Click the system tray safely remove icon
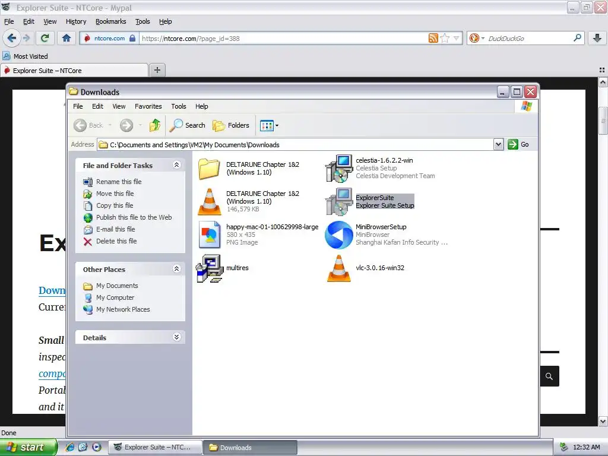The height and width of the screenshot is (456, 608). point(563,447)
